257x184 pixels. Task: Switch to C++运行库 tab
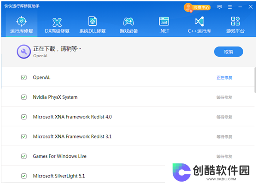click(199, 25)
